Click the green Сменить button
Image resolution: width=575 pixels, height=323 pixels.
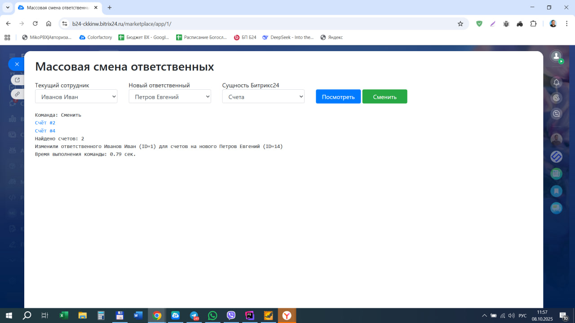point(385,96)
